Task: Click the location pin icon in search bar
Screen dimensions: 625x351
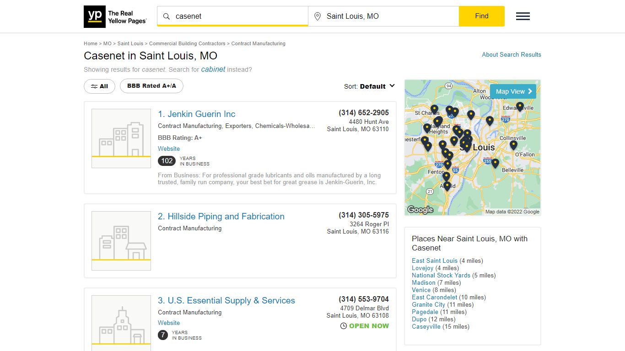Action: coord(318,16)
